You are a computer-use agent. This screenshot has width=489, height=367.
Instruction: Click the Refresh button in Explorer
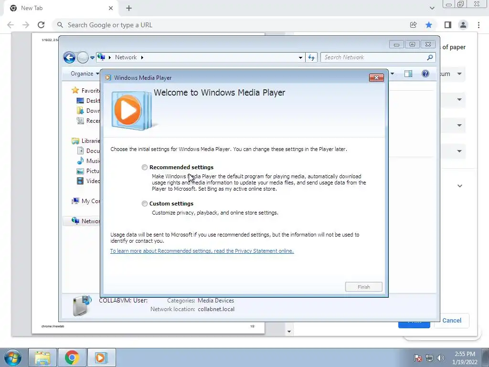click(x=311, y=57)
